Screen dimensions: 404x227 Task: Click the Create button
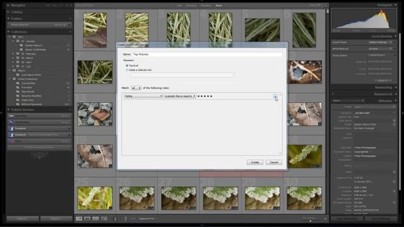click(255, 163)
